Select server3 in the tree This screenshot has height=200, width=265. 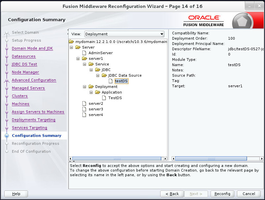coord(96,109)
